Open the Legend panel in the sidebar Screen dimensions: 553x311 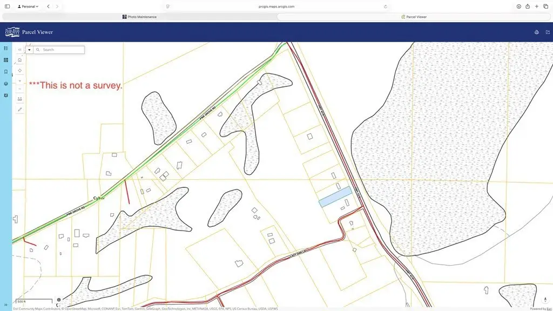[x=6, y=48]
